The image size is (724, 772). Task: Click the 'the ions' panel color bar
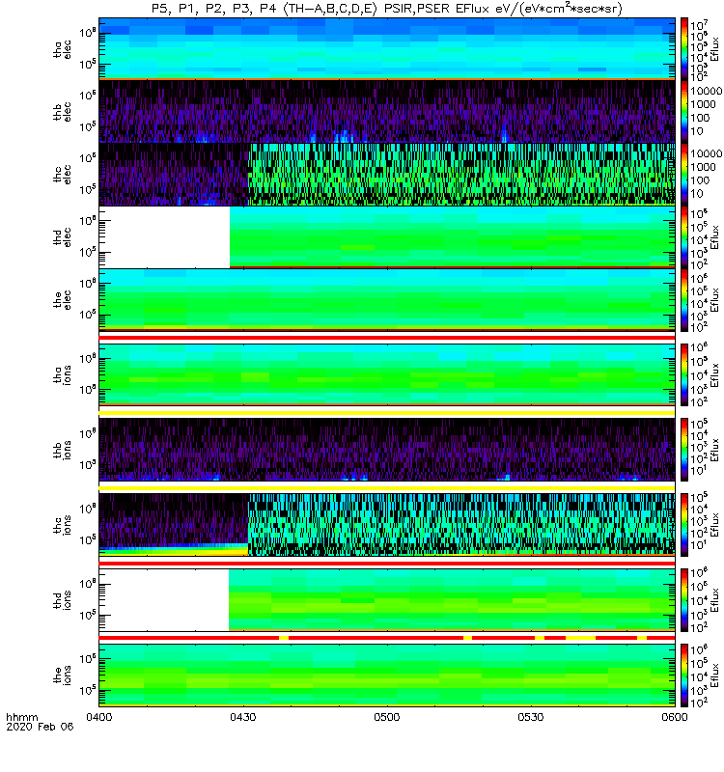[684, 675]
